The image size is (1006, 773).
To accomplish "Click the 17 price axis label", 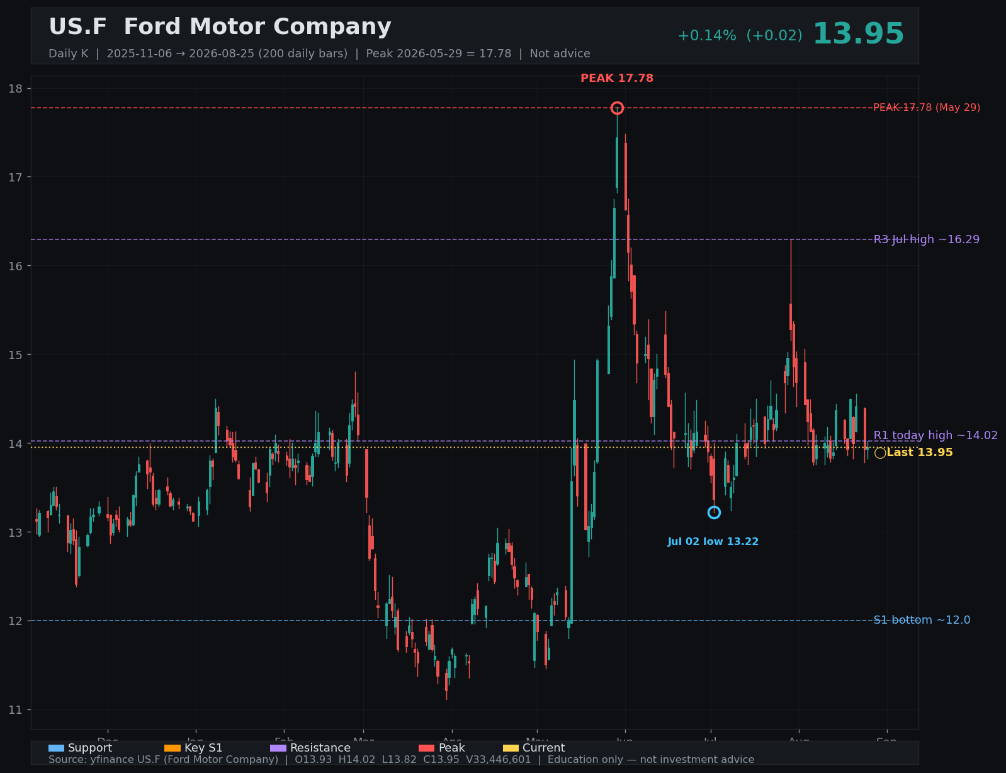I will point(15,177).
